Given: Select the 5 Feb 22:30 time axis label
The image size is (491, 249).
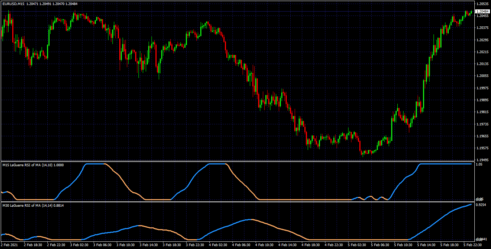Looking at the screenshot, I should click(473, 245).
